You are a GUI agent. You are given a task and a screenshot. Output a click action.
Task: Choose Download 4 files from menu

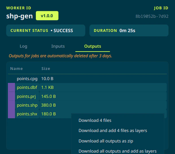point(95,120)
